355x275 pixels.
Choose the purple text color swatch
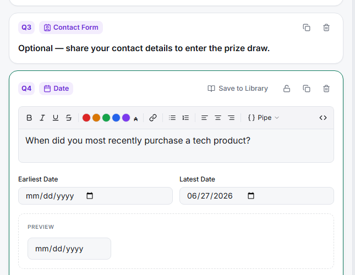(126, 118)
